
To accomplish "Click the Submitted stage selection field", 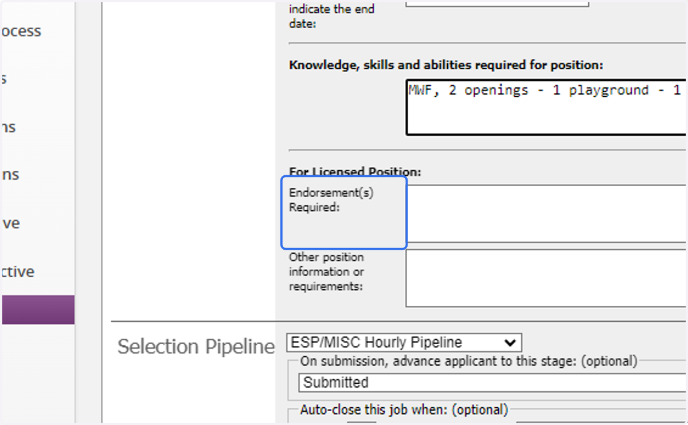I will [x=492, y=382].
